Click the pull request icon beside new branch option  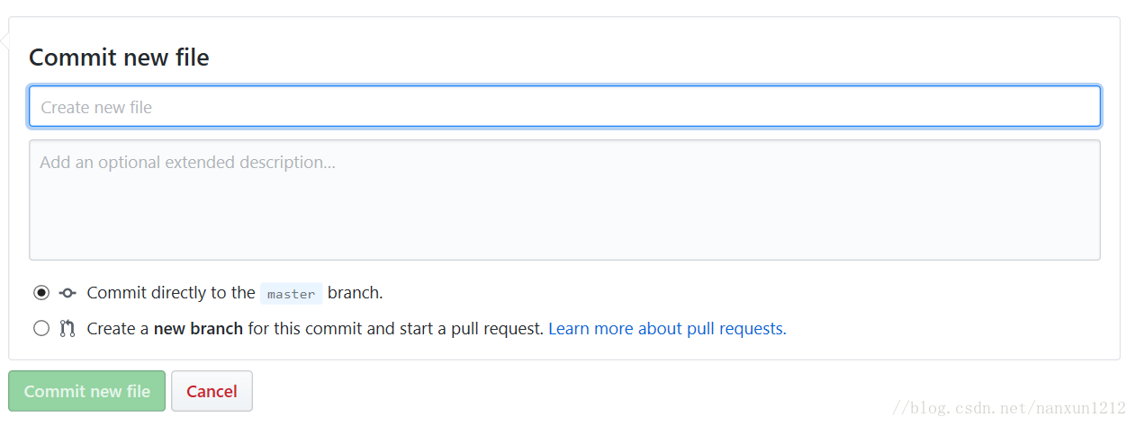click(68, 329)
